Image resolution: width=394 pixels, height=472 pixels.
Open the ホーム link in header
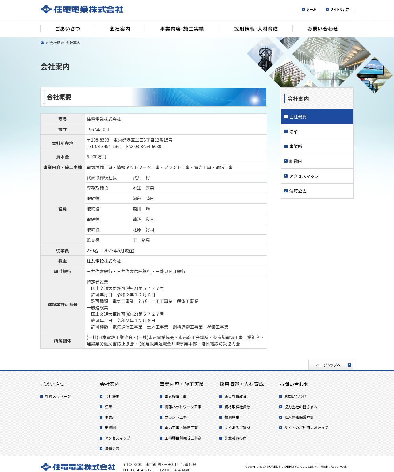[309, 10]
